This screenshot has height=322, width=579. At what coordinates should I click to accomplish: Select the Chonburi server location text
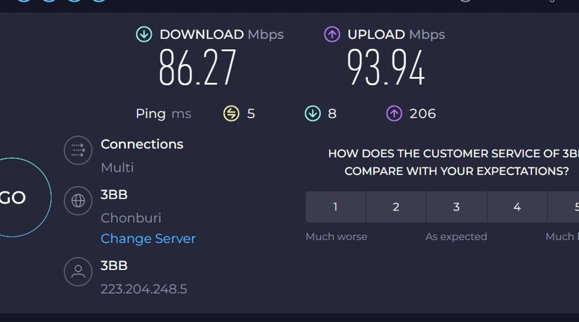click(x=131, y=218)
